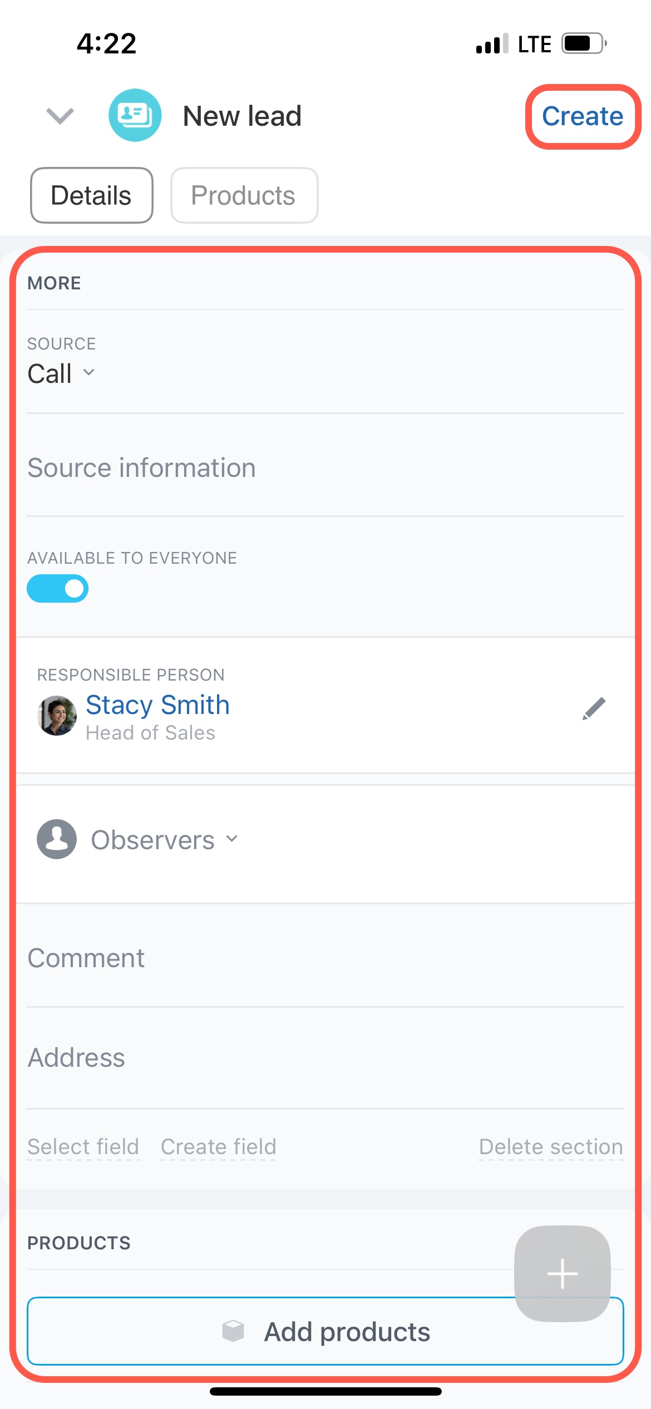The image size is (651, 1409).
Task: Tap the Observers person icon
Action: point(57,839)
